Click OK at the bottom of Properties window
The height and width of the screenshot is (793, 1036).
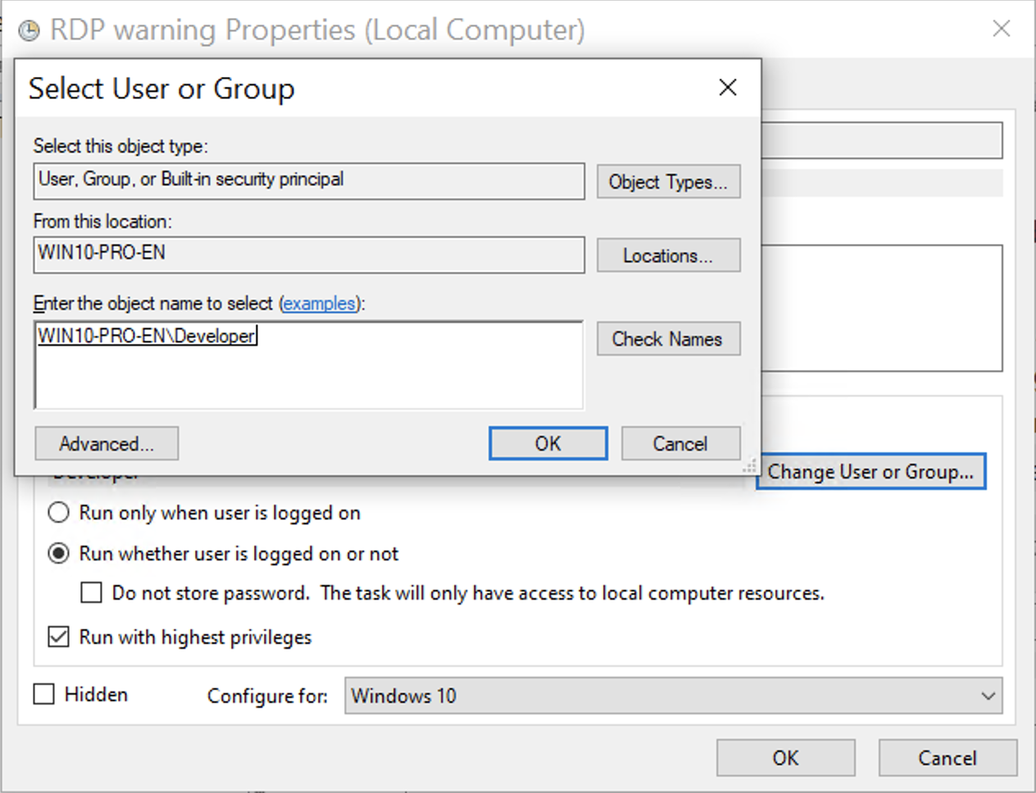coord(785,758)
